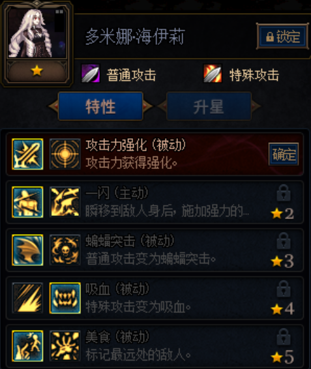This screenshot has width=311, height=369.
Task: Select the sword attack trait icon in 攻击力强化 row
Action: tap(27, 154)
